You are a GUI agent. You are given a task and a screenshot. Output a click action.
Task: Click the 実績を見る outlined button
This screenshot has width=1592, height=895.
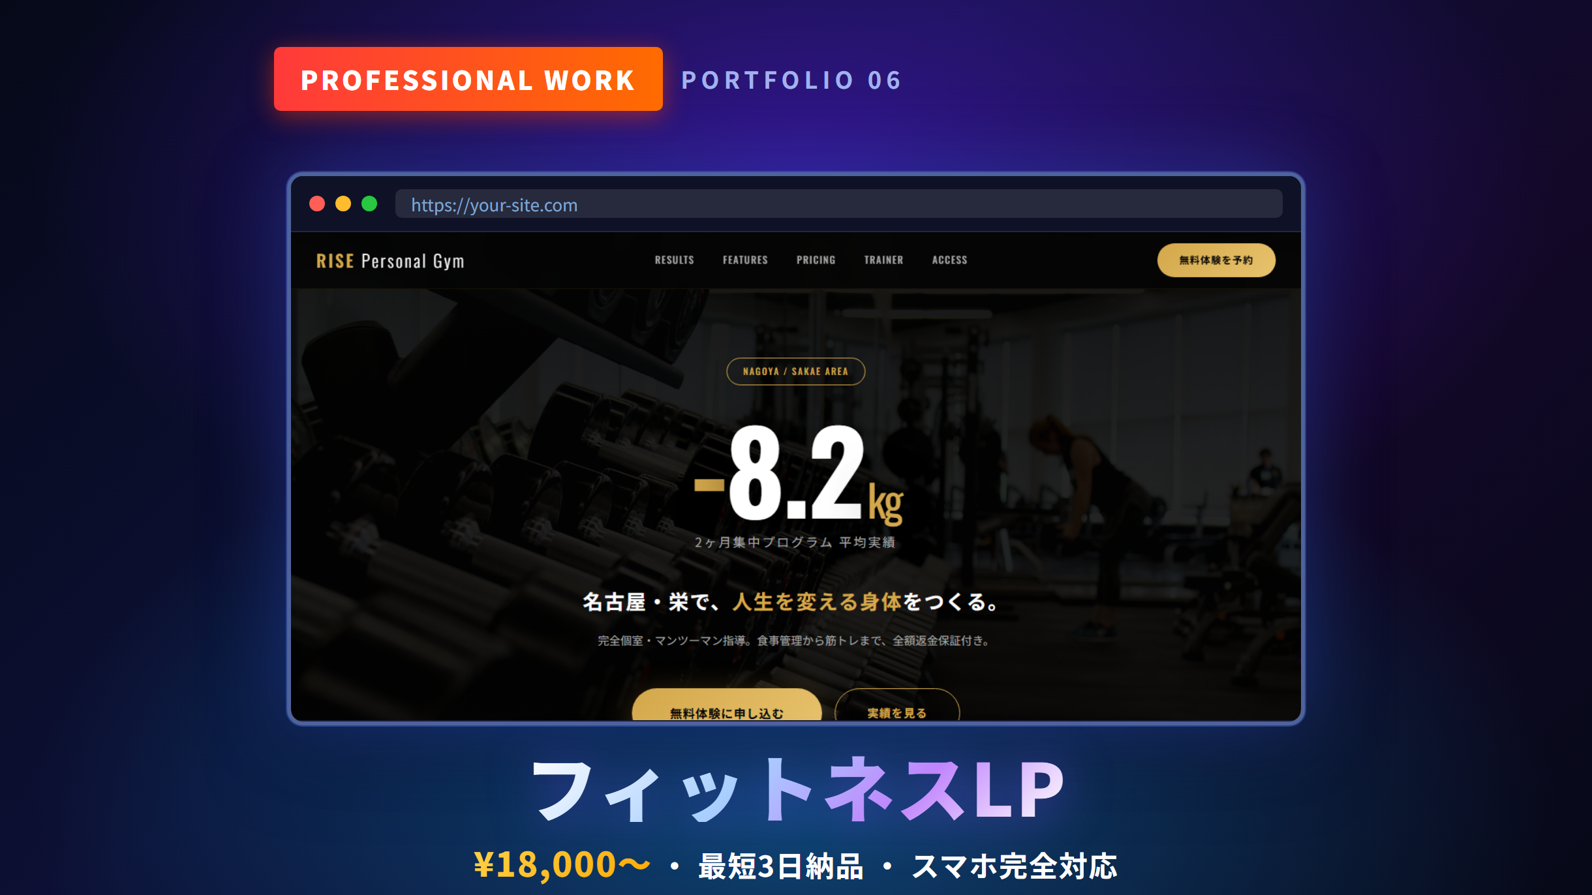pyautogui.click(x=896, y=712)
